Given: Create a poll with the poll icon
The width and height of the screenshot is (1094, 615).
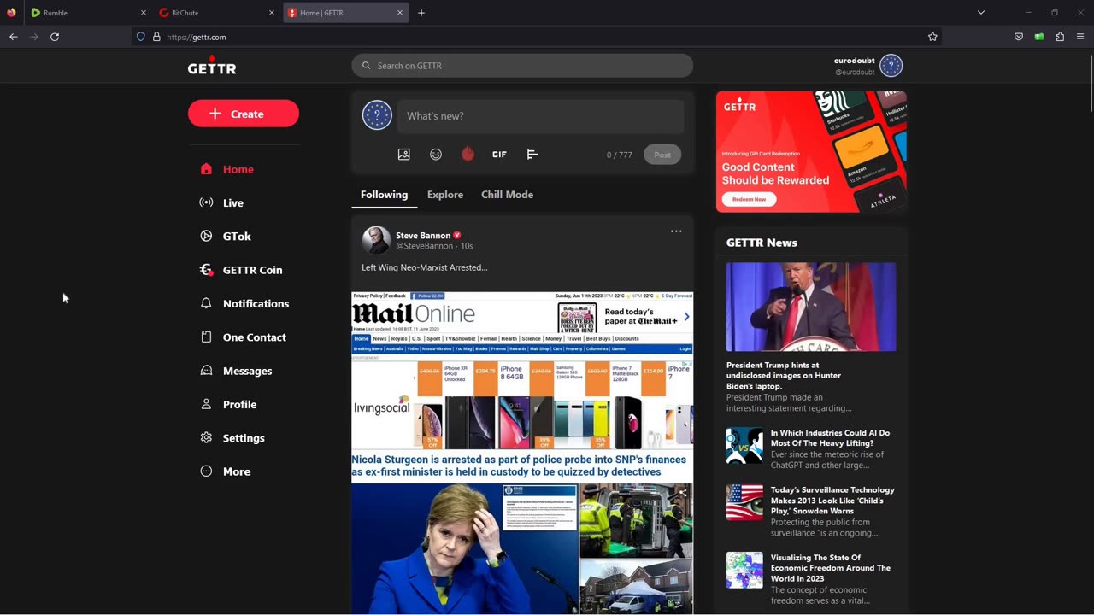Looking at the screenshot, I should point(532,155).
